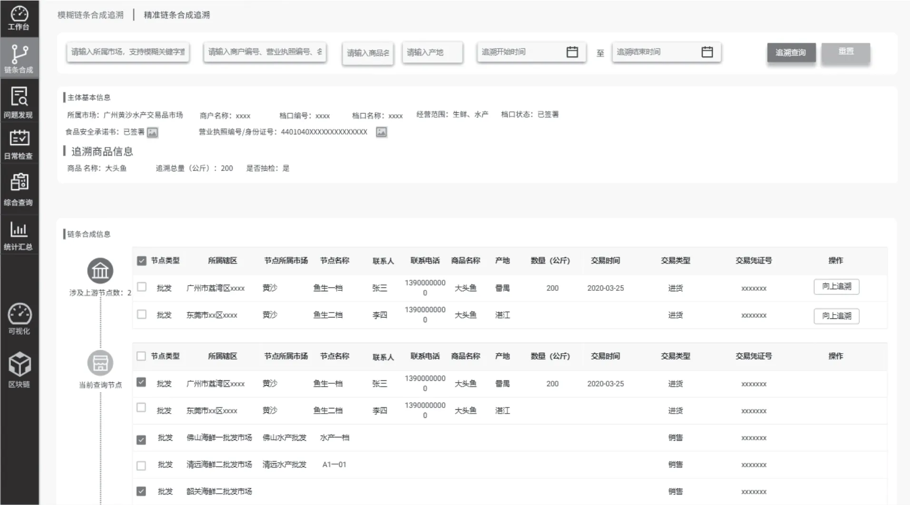Focus 追溯开始时间 date field

[x=531, y=52]
